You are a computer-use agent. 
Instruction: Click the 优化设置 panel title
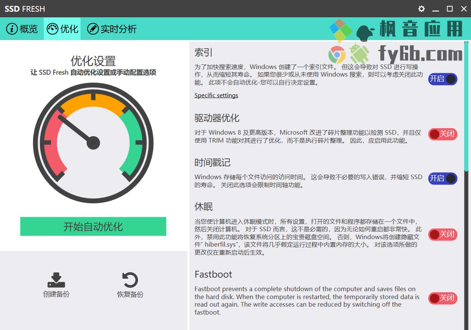point(93,61)
